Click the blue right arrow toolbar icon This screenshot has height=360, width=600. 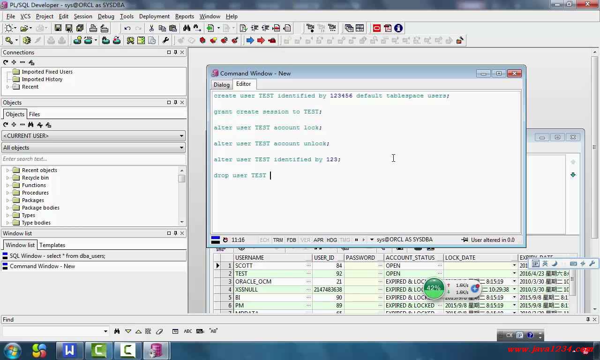tap(250, 40)
